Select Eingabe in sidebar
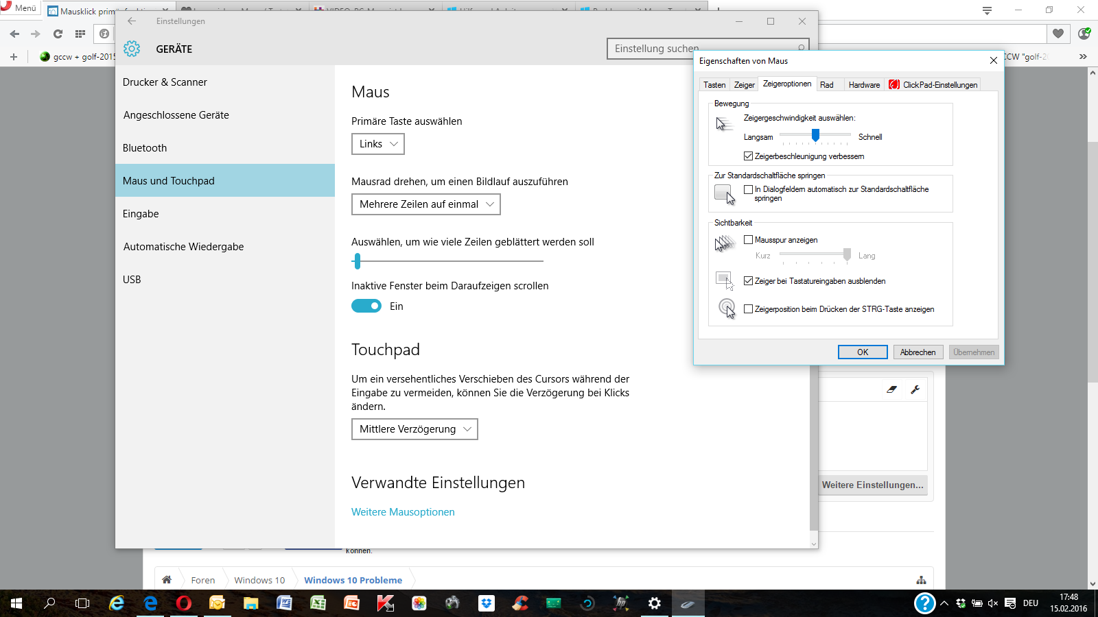The width and height of the screenshot is (1098, 617). [x=225, y=214]
